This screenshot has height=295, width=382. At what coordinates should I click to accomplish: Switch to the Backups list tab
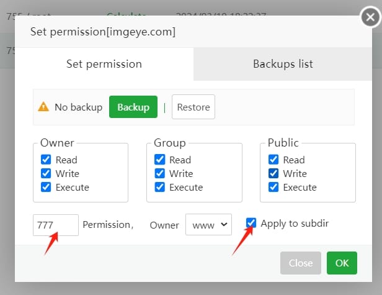coord(283,64)
